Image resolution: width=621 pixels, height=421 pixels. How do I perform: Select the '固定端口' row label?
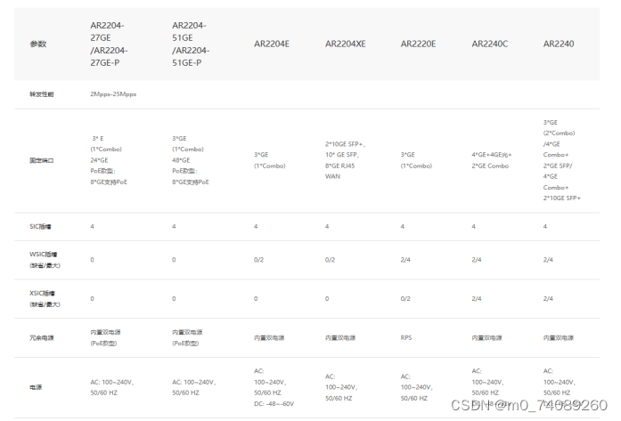click(x=42, y=160)
